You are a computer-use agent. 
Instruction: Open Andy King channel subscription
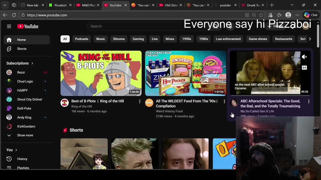tap(27, 117)
